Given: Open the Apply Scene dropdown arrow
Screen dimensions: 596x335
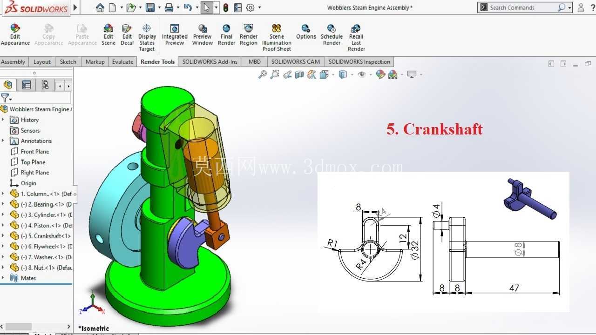Looking at the screenshot, I should tap(402, 74).
